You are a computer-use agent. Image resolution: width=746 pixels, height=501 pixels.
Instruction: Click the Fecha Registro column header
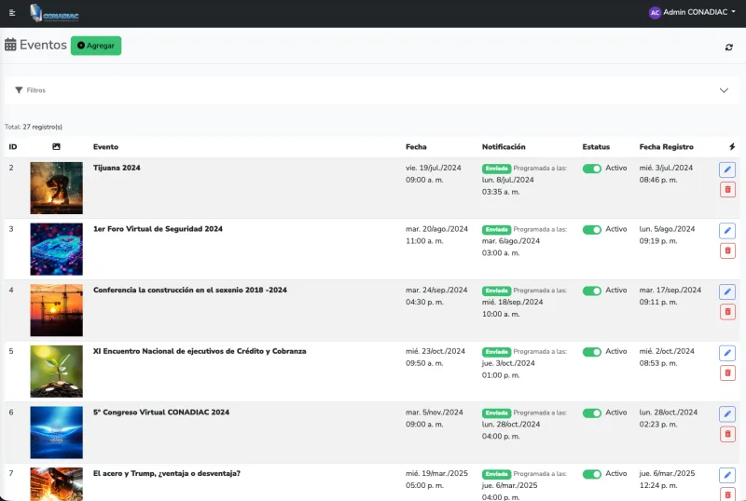click(666, 147)
